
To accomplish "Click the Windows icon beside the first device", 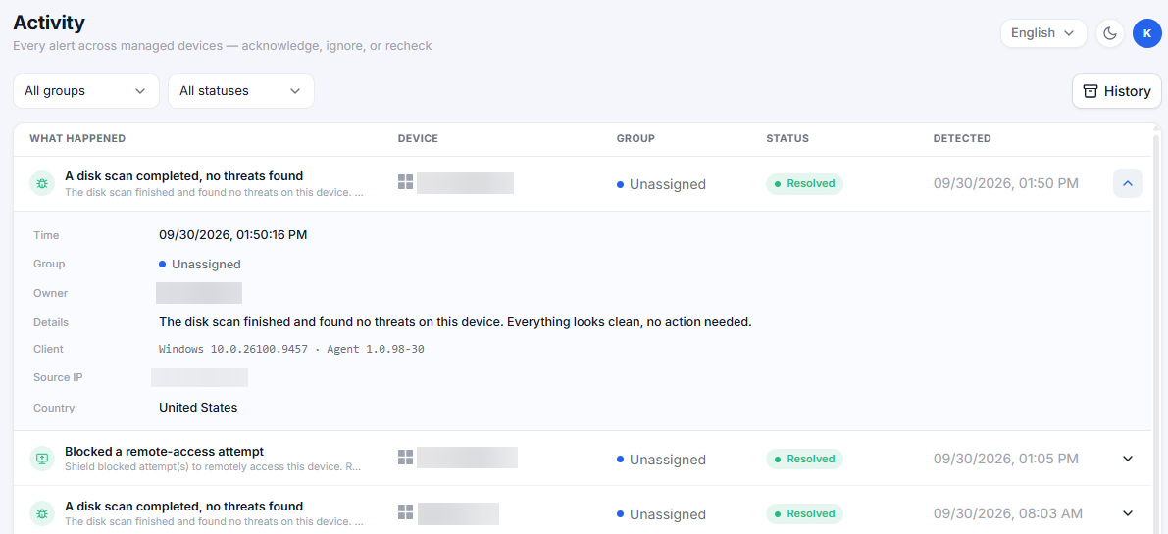I will pyautogui.click(x=405, y=183).
